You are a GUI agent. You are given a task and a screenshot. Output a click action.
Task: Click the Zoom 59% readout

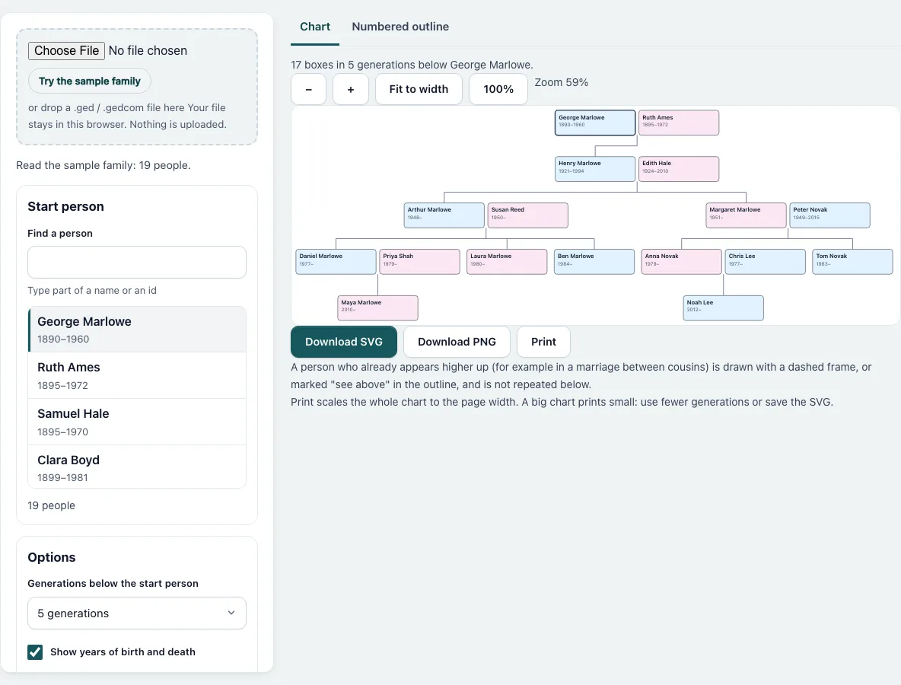(562, 82)
